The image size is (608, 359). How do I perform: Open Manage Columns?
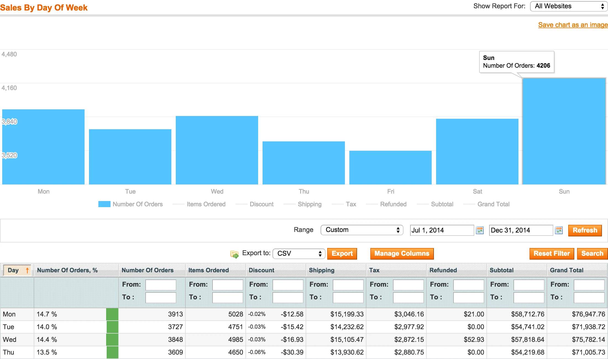tap(402, 254)
